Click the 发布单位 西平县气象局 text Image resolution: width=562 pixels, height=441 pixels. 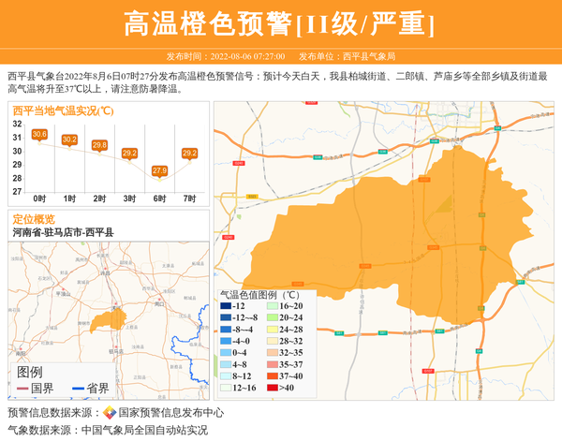353,56
